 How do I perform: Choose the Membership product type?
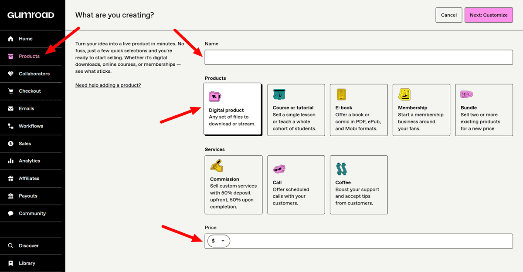tap(421, 110)
